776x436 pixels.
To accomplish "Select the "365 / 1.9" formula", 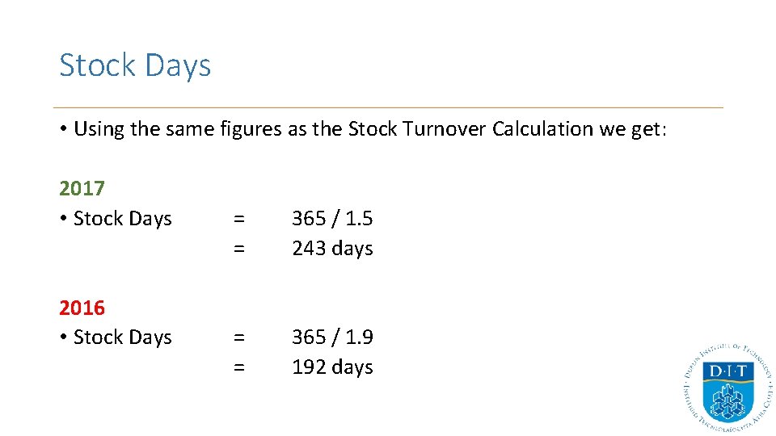I will click(332, 337).
